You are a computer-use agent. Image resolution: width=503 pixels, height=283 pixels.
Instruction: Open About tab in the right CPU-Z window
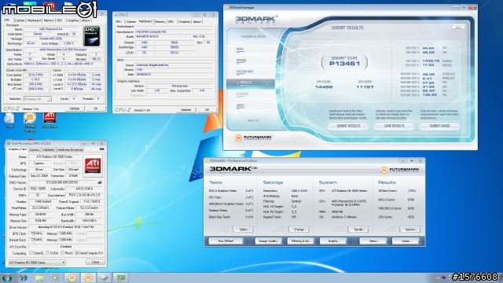point(197,21)
